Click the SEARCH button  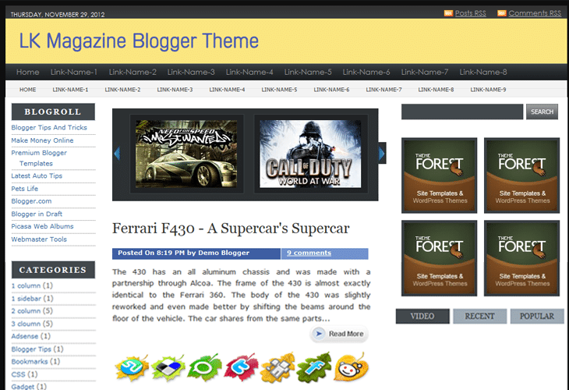point(542,112)
